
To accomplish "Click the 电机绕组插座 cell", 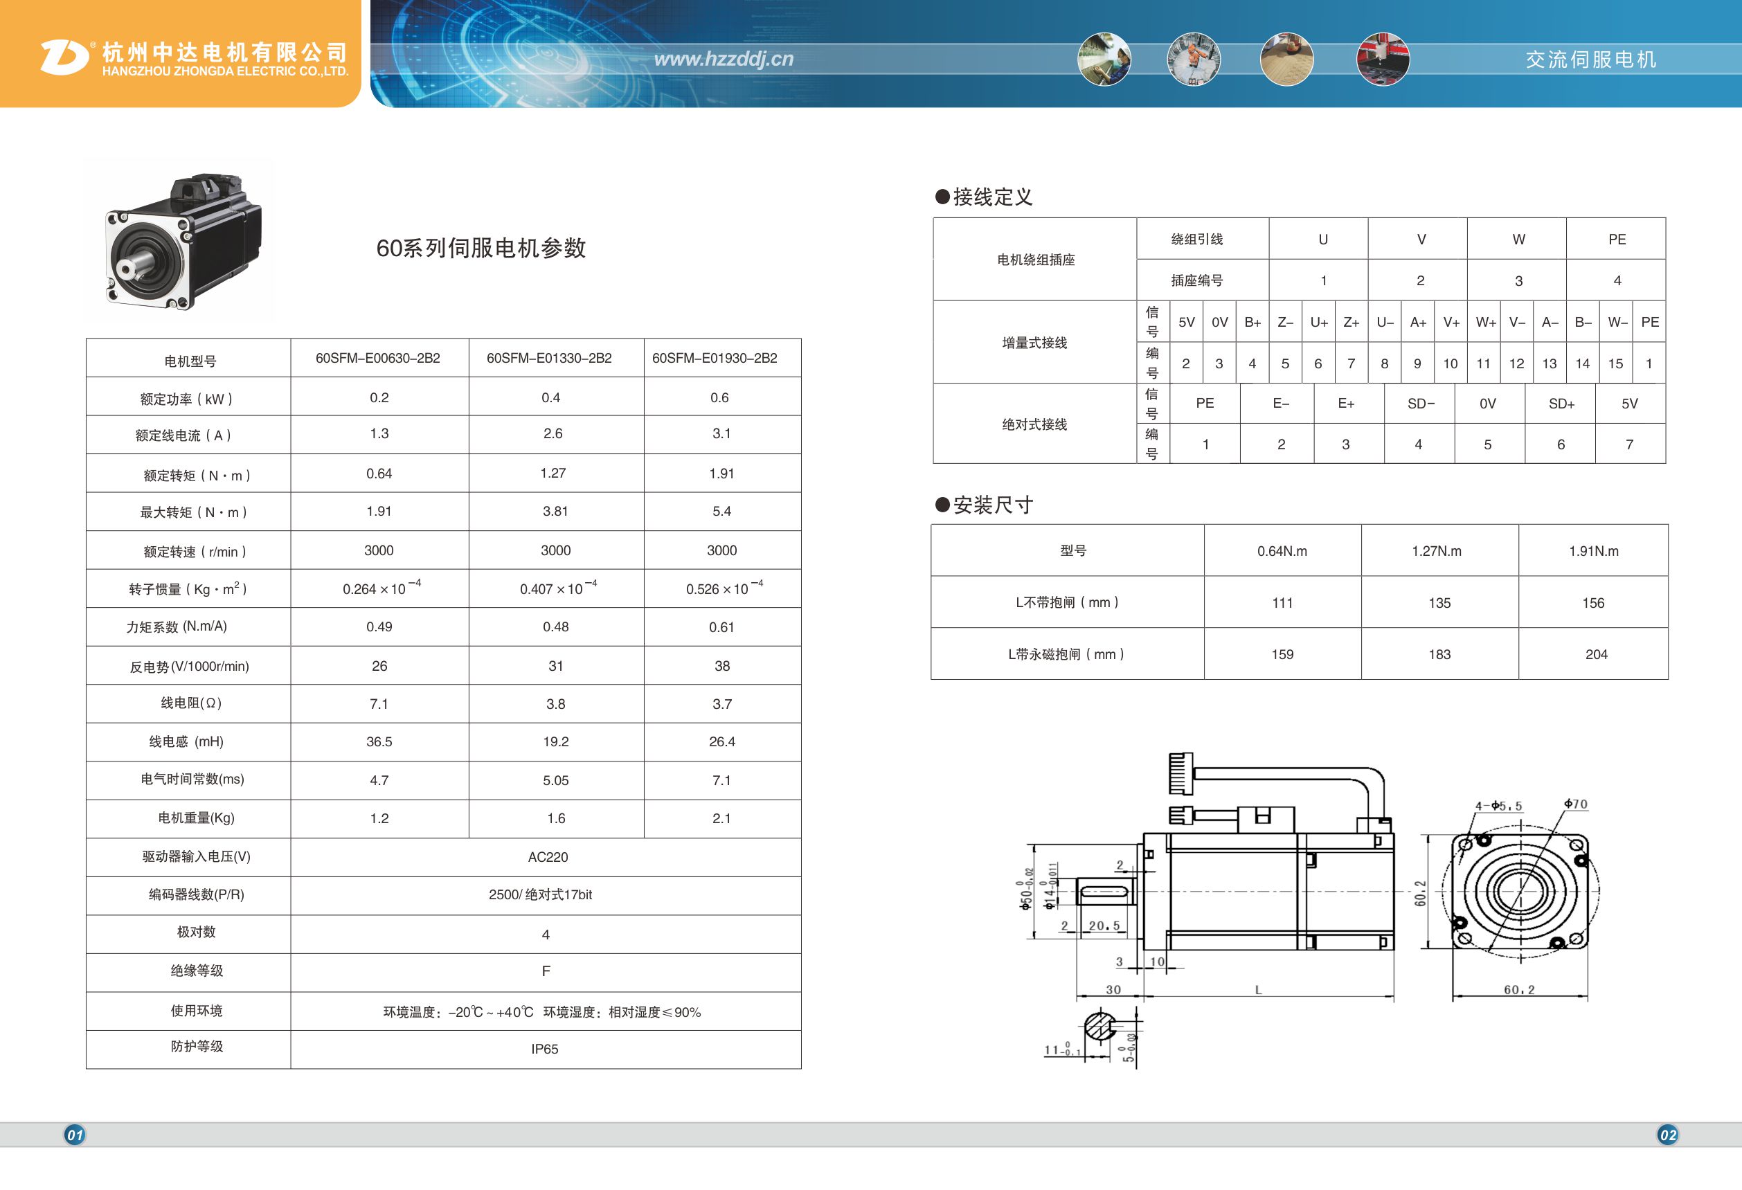I will (x=1035, y=260).
